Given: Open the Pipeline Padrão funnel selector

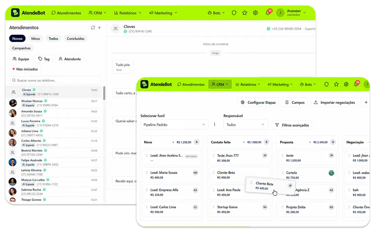Looking at the screenshot, I should tap(174, 125).
